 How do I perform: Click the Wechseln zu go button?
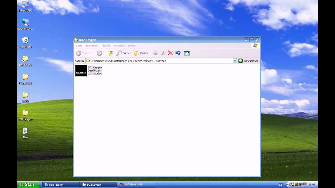tap(248, 61)
